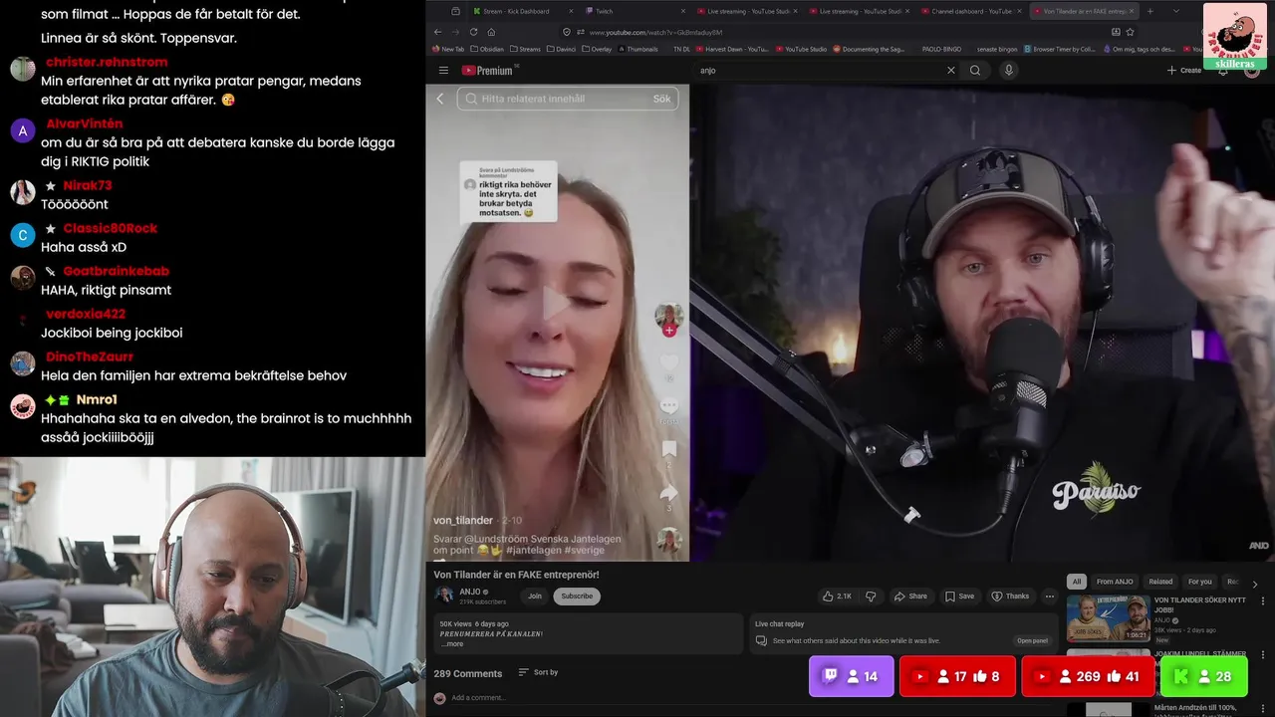Click the Join membership button
Screen dimensions: 1275x717
pos(535,597)
